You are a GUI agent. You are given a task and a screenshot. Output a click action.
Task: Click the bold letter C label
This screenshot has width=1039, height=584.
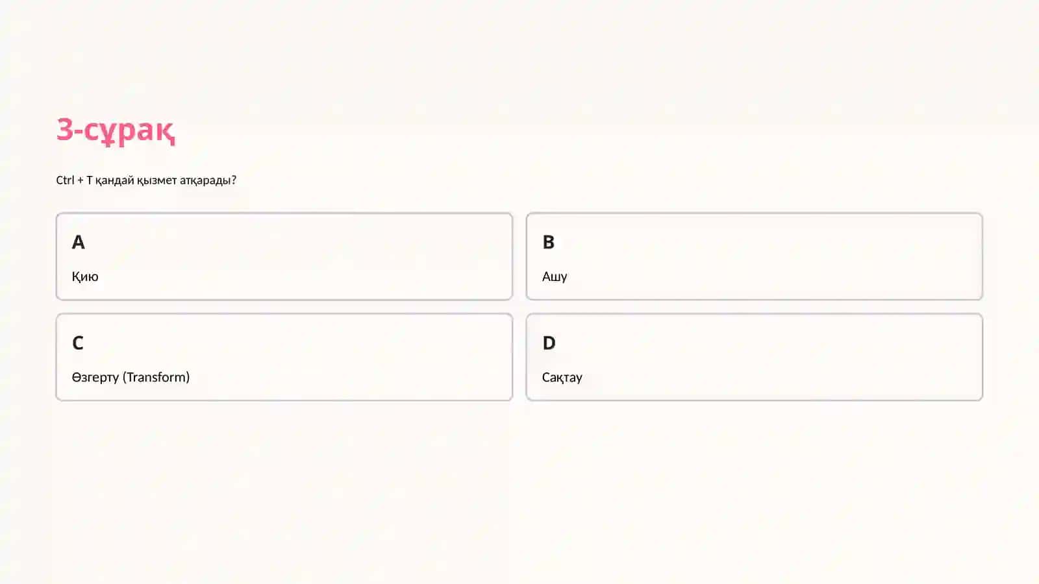tap(78, 343)
